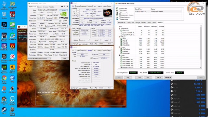Switch to the Advanced tab in GPU-Z
The image size is (208, 117).
pyautogui.click(x=45, y=7)
